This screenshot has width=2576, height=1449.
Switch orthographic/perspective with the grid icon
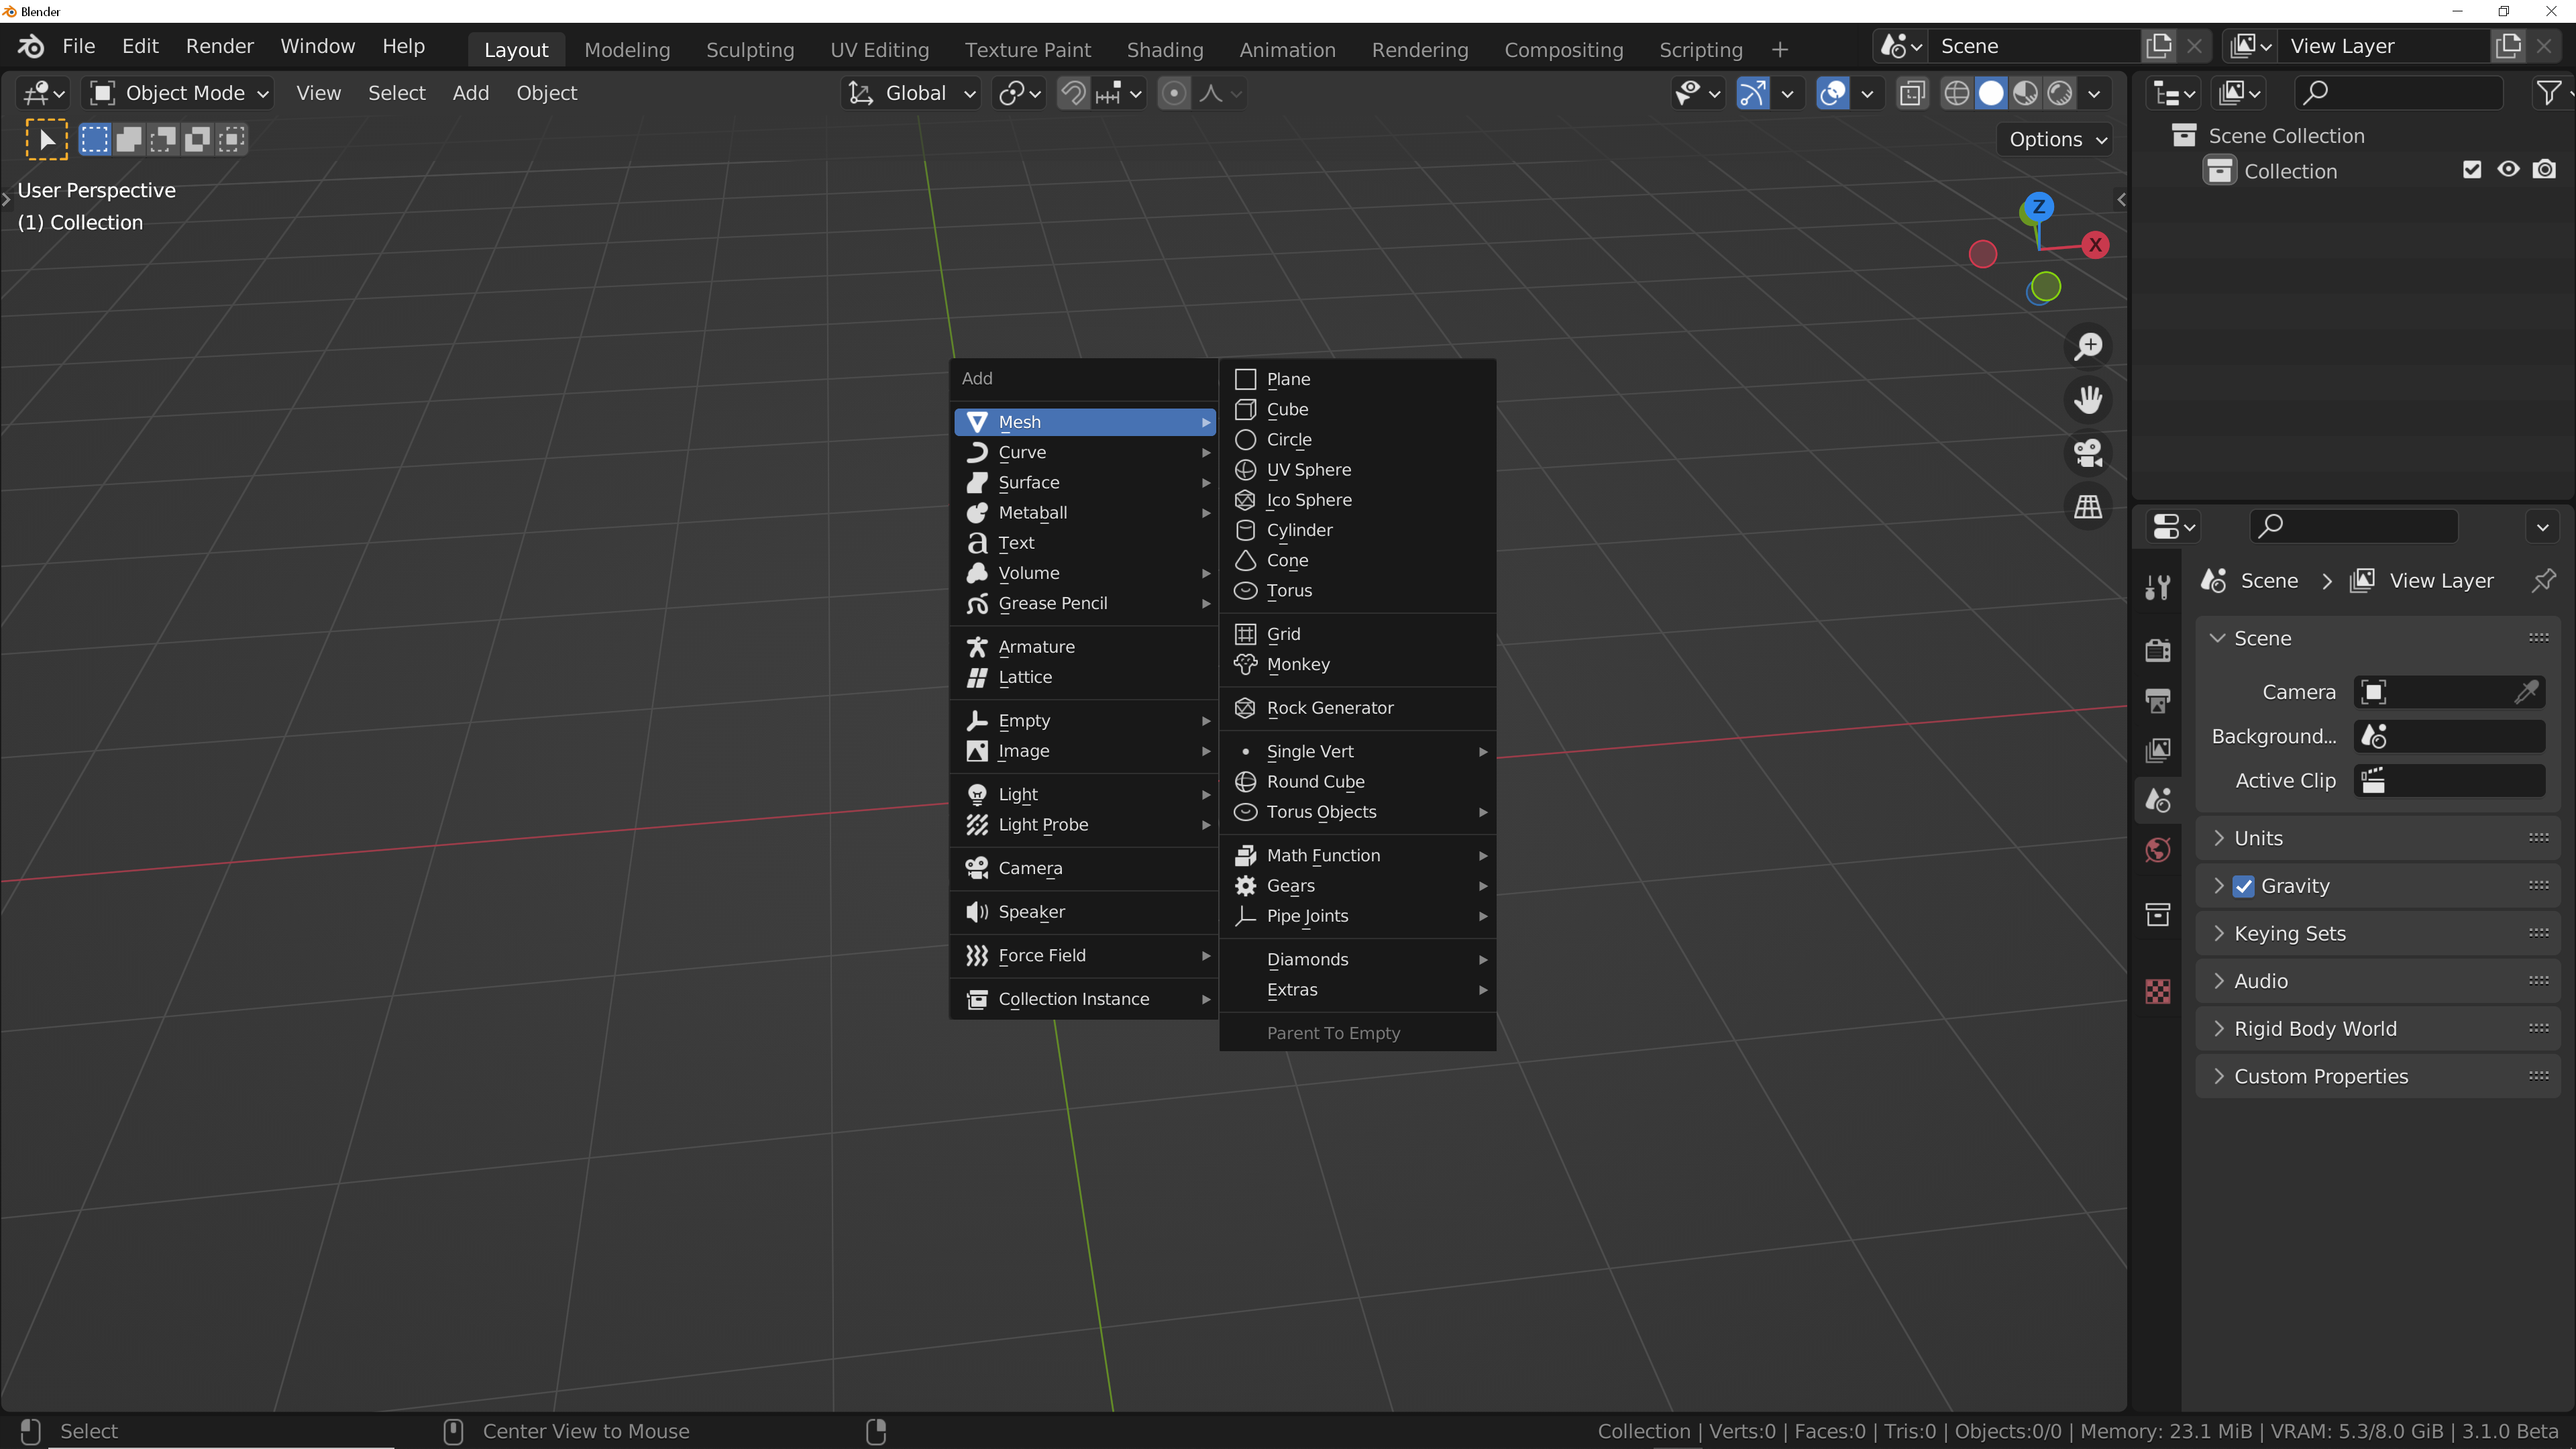pos(2088,506)
